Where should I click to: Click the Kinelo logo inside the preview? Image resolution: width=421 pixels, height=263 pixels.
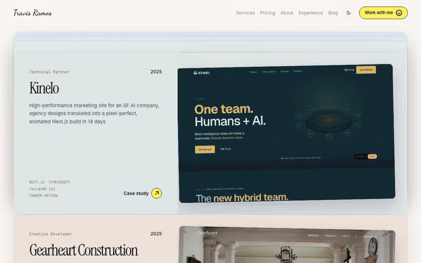[202, 73]
